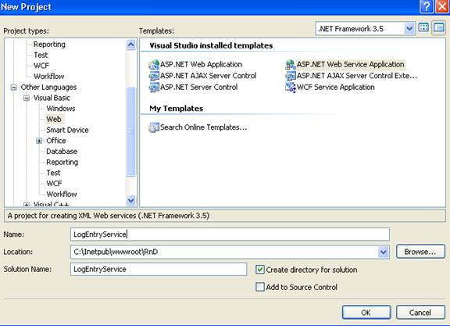Select the Reporting node at top of tree

coord(49,45)
